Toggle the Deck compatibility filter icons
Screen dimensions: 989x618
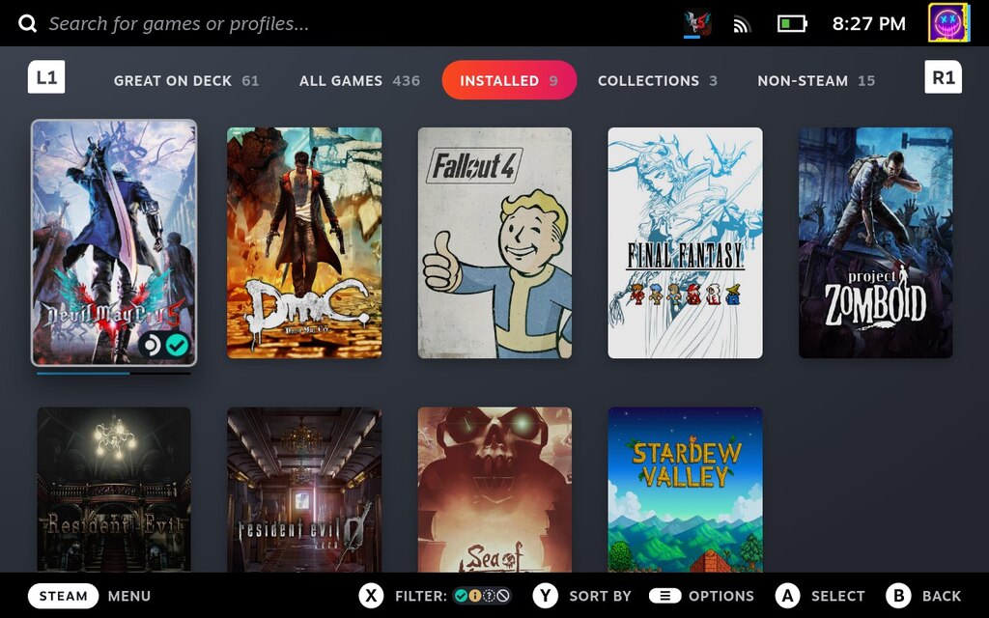[x=482, y=596]
